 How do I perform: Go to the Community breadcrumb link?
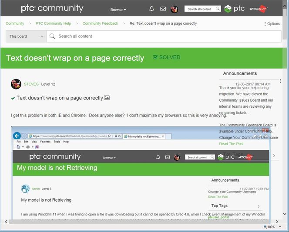point(15,23)
